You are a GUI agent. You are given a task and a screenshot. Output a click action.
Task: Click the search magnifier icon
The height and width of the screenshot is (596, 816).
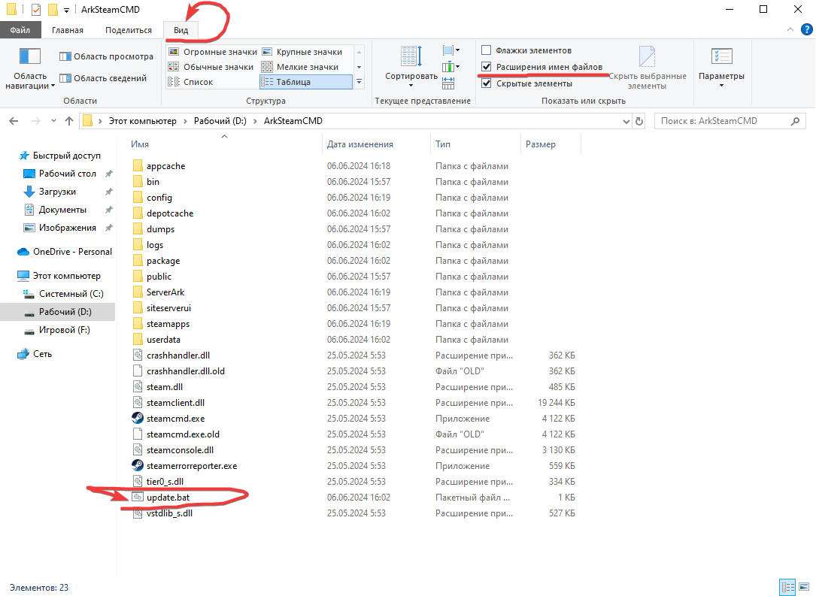point(795,121)
